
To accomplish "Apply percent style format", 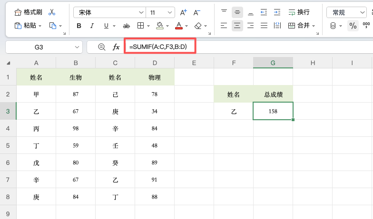I will 353,26.
